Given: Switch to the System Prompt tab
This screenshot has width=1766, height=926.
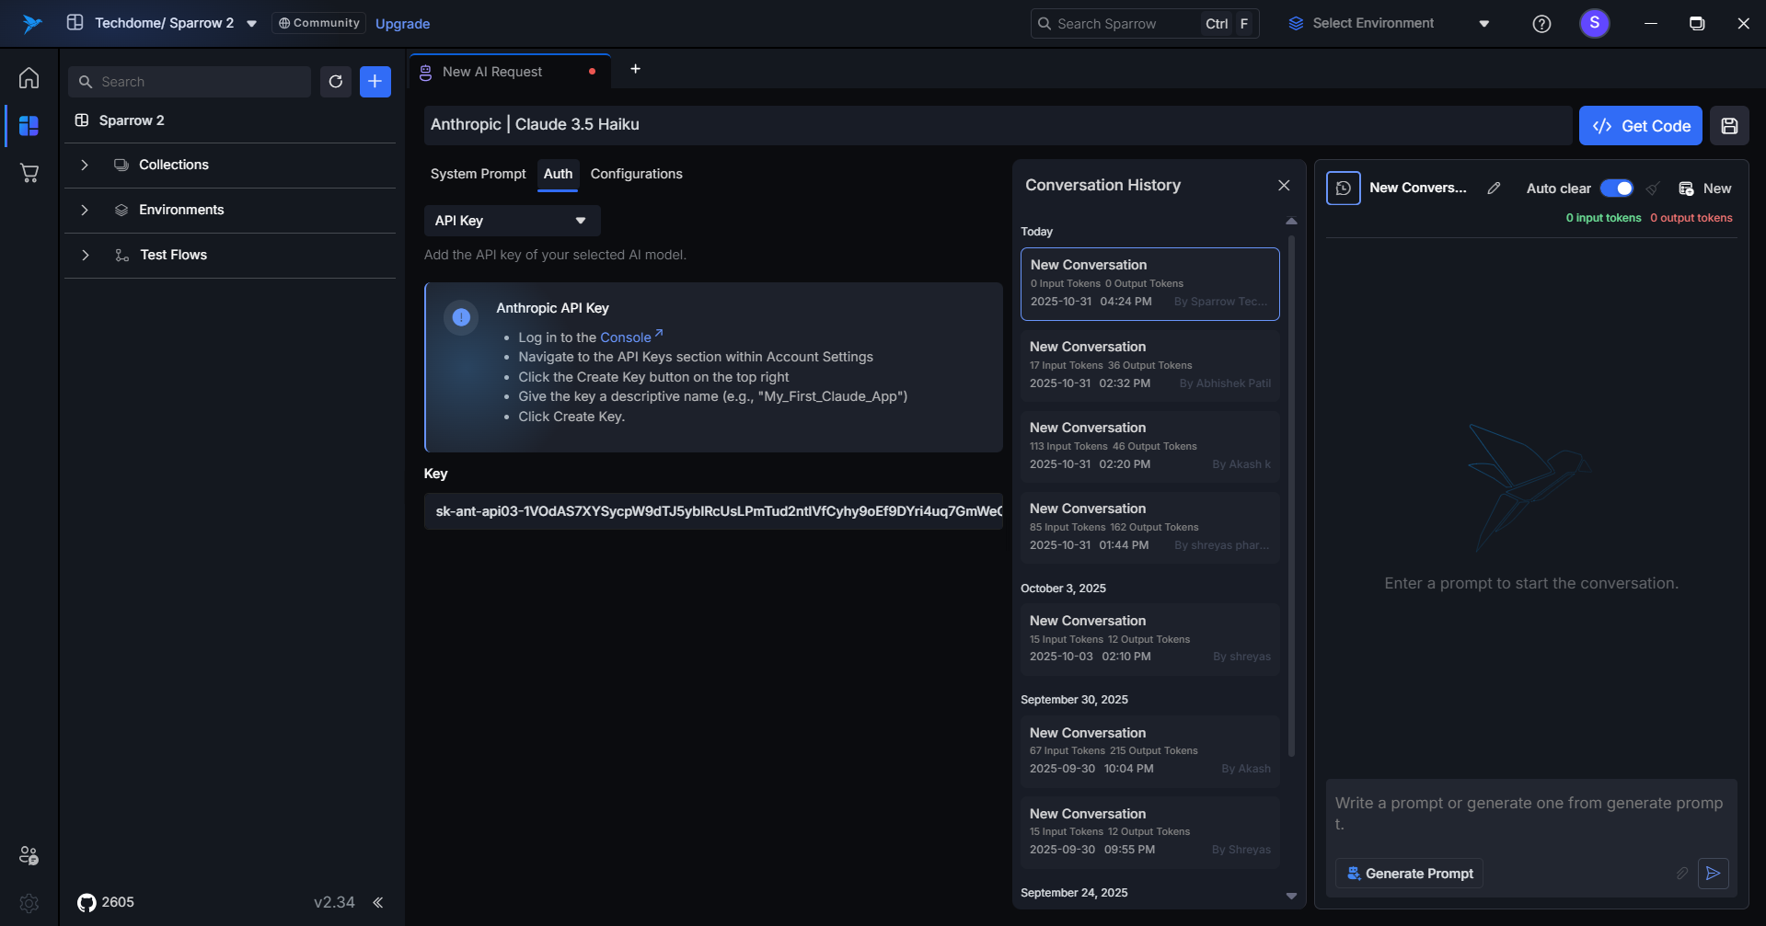Looking at the screenshot, I should pos(478,174).
